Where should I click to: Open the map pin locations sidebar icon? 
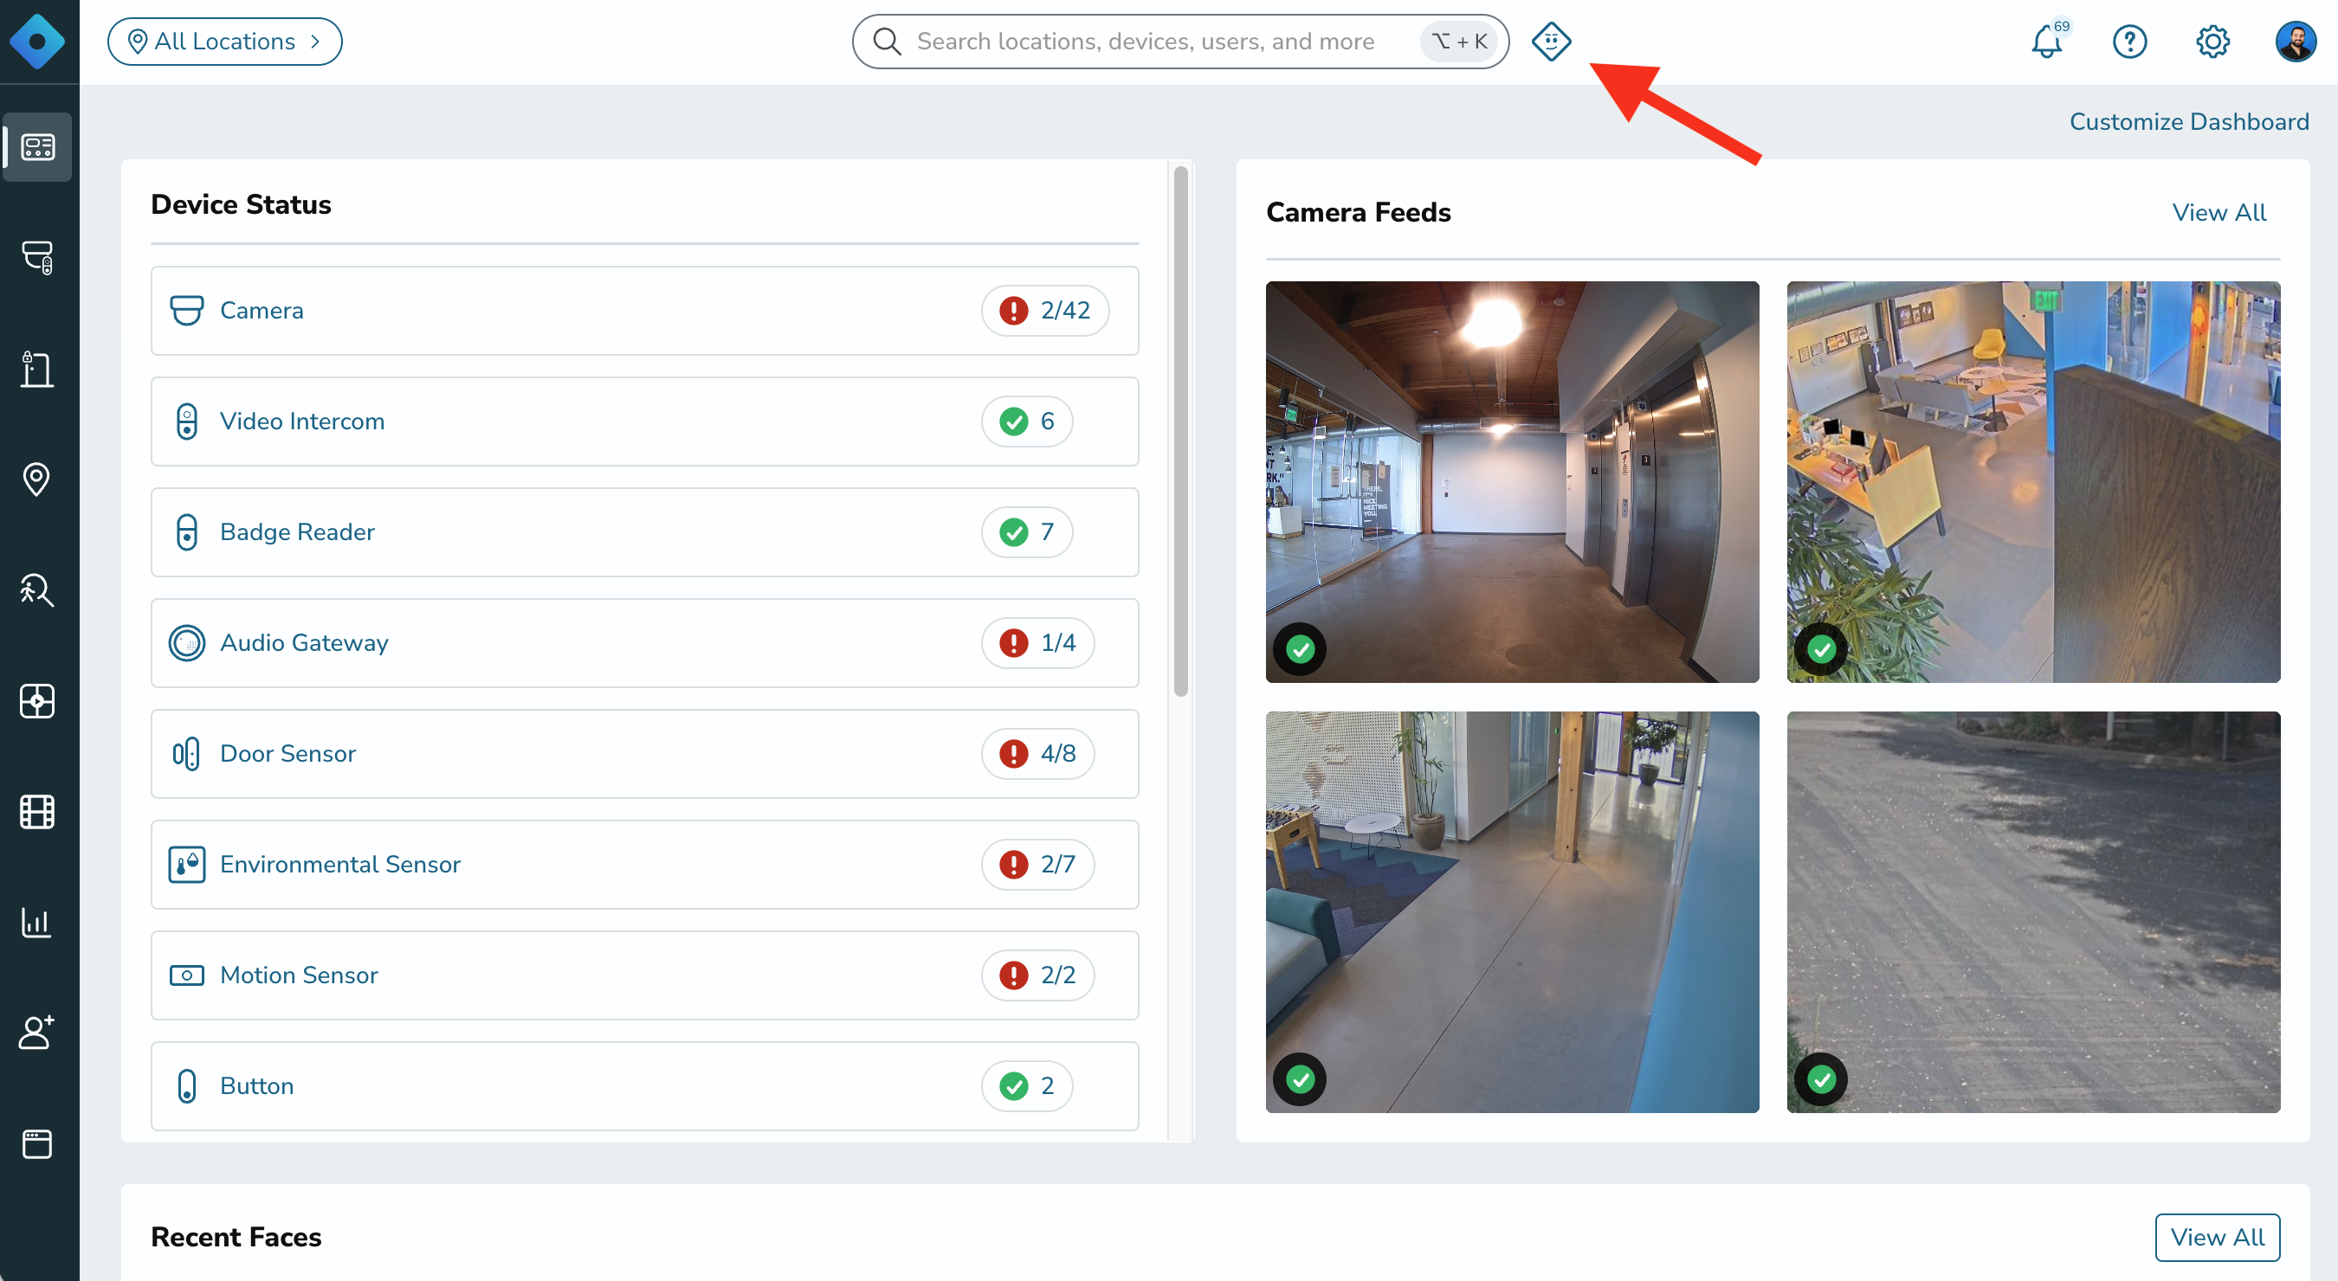(x=37, y=479)
